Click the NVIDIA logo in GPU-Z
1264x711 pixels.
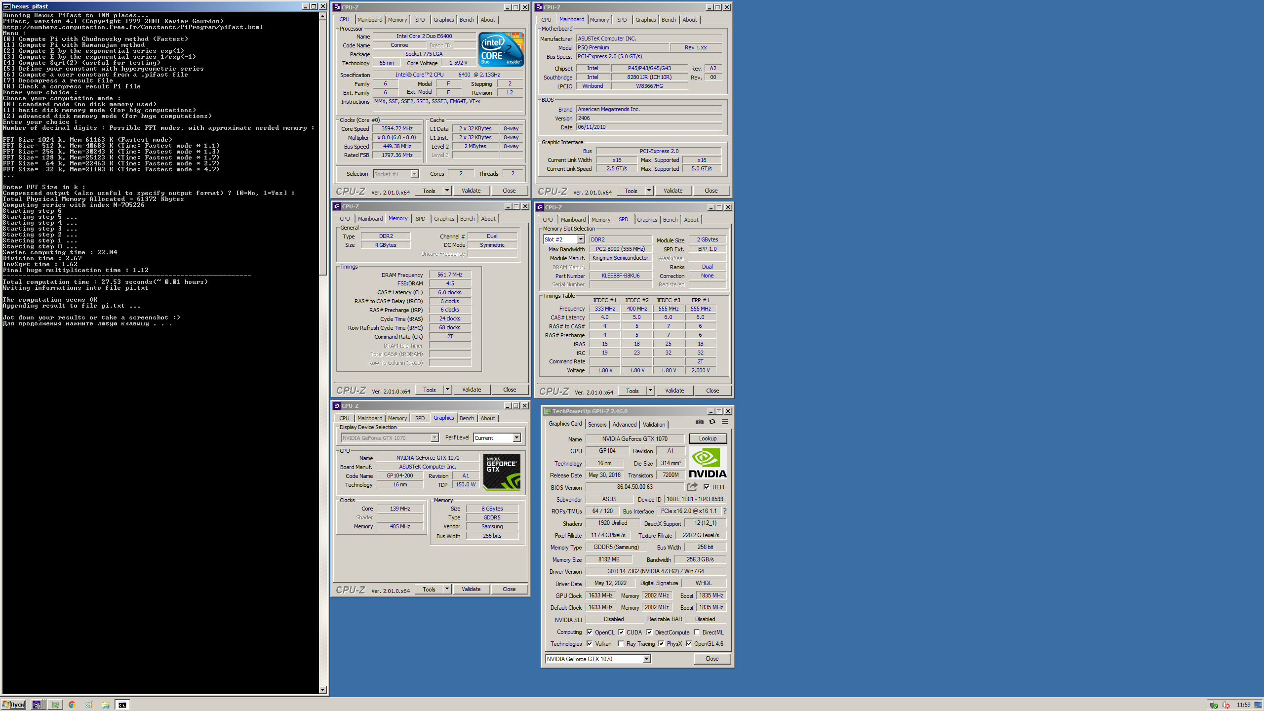[x=708, y=463]
